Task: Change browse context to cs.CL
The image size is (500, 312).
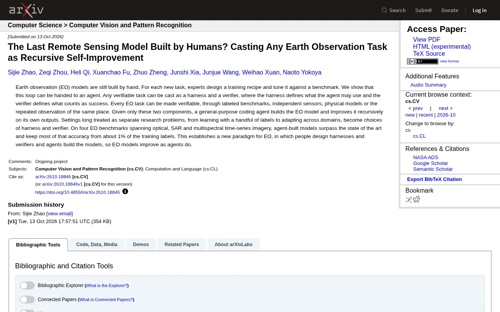Action: (420, 136)
